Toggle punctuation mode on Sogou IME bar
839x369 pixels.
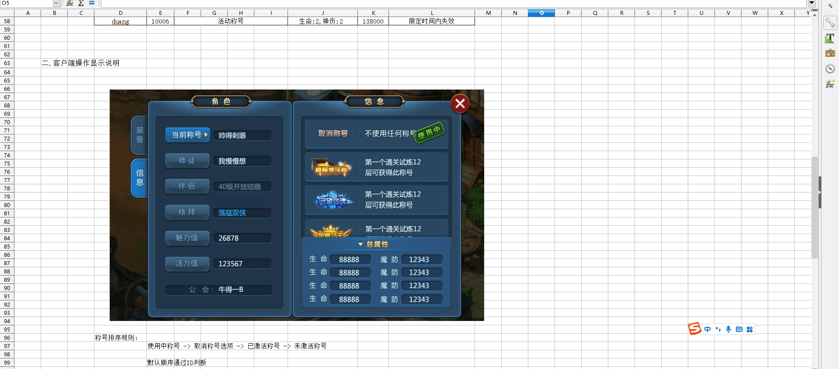coord(718,329)
